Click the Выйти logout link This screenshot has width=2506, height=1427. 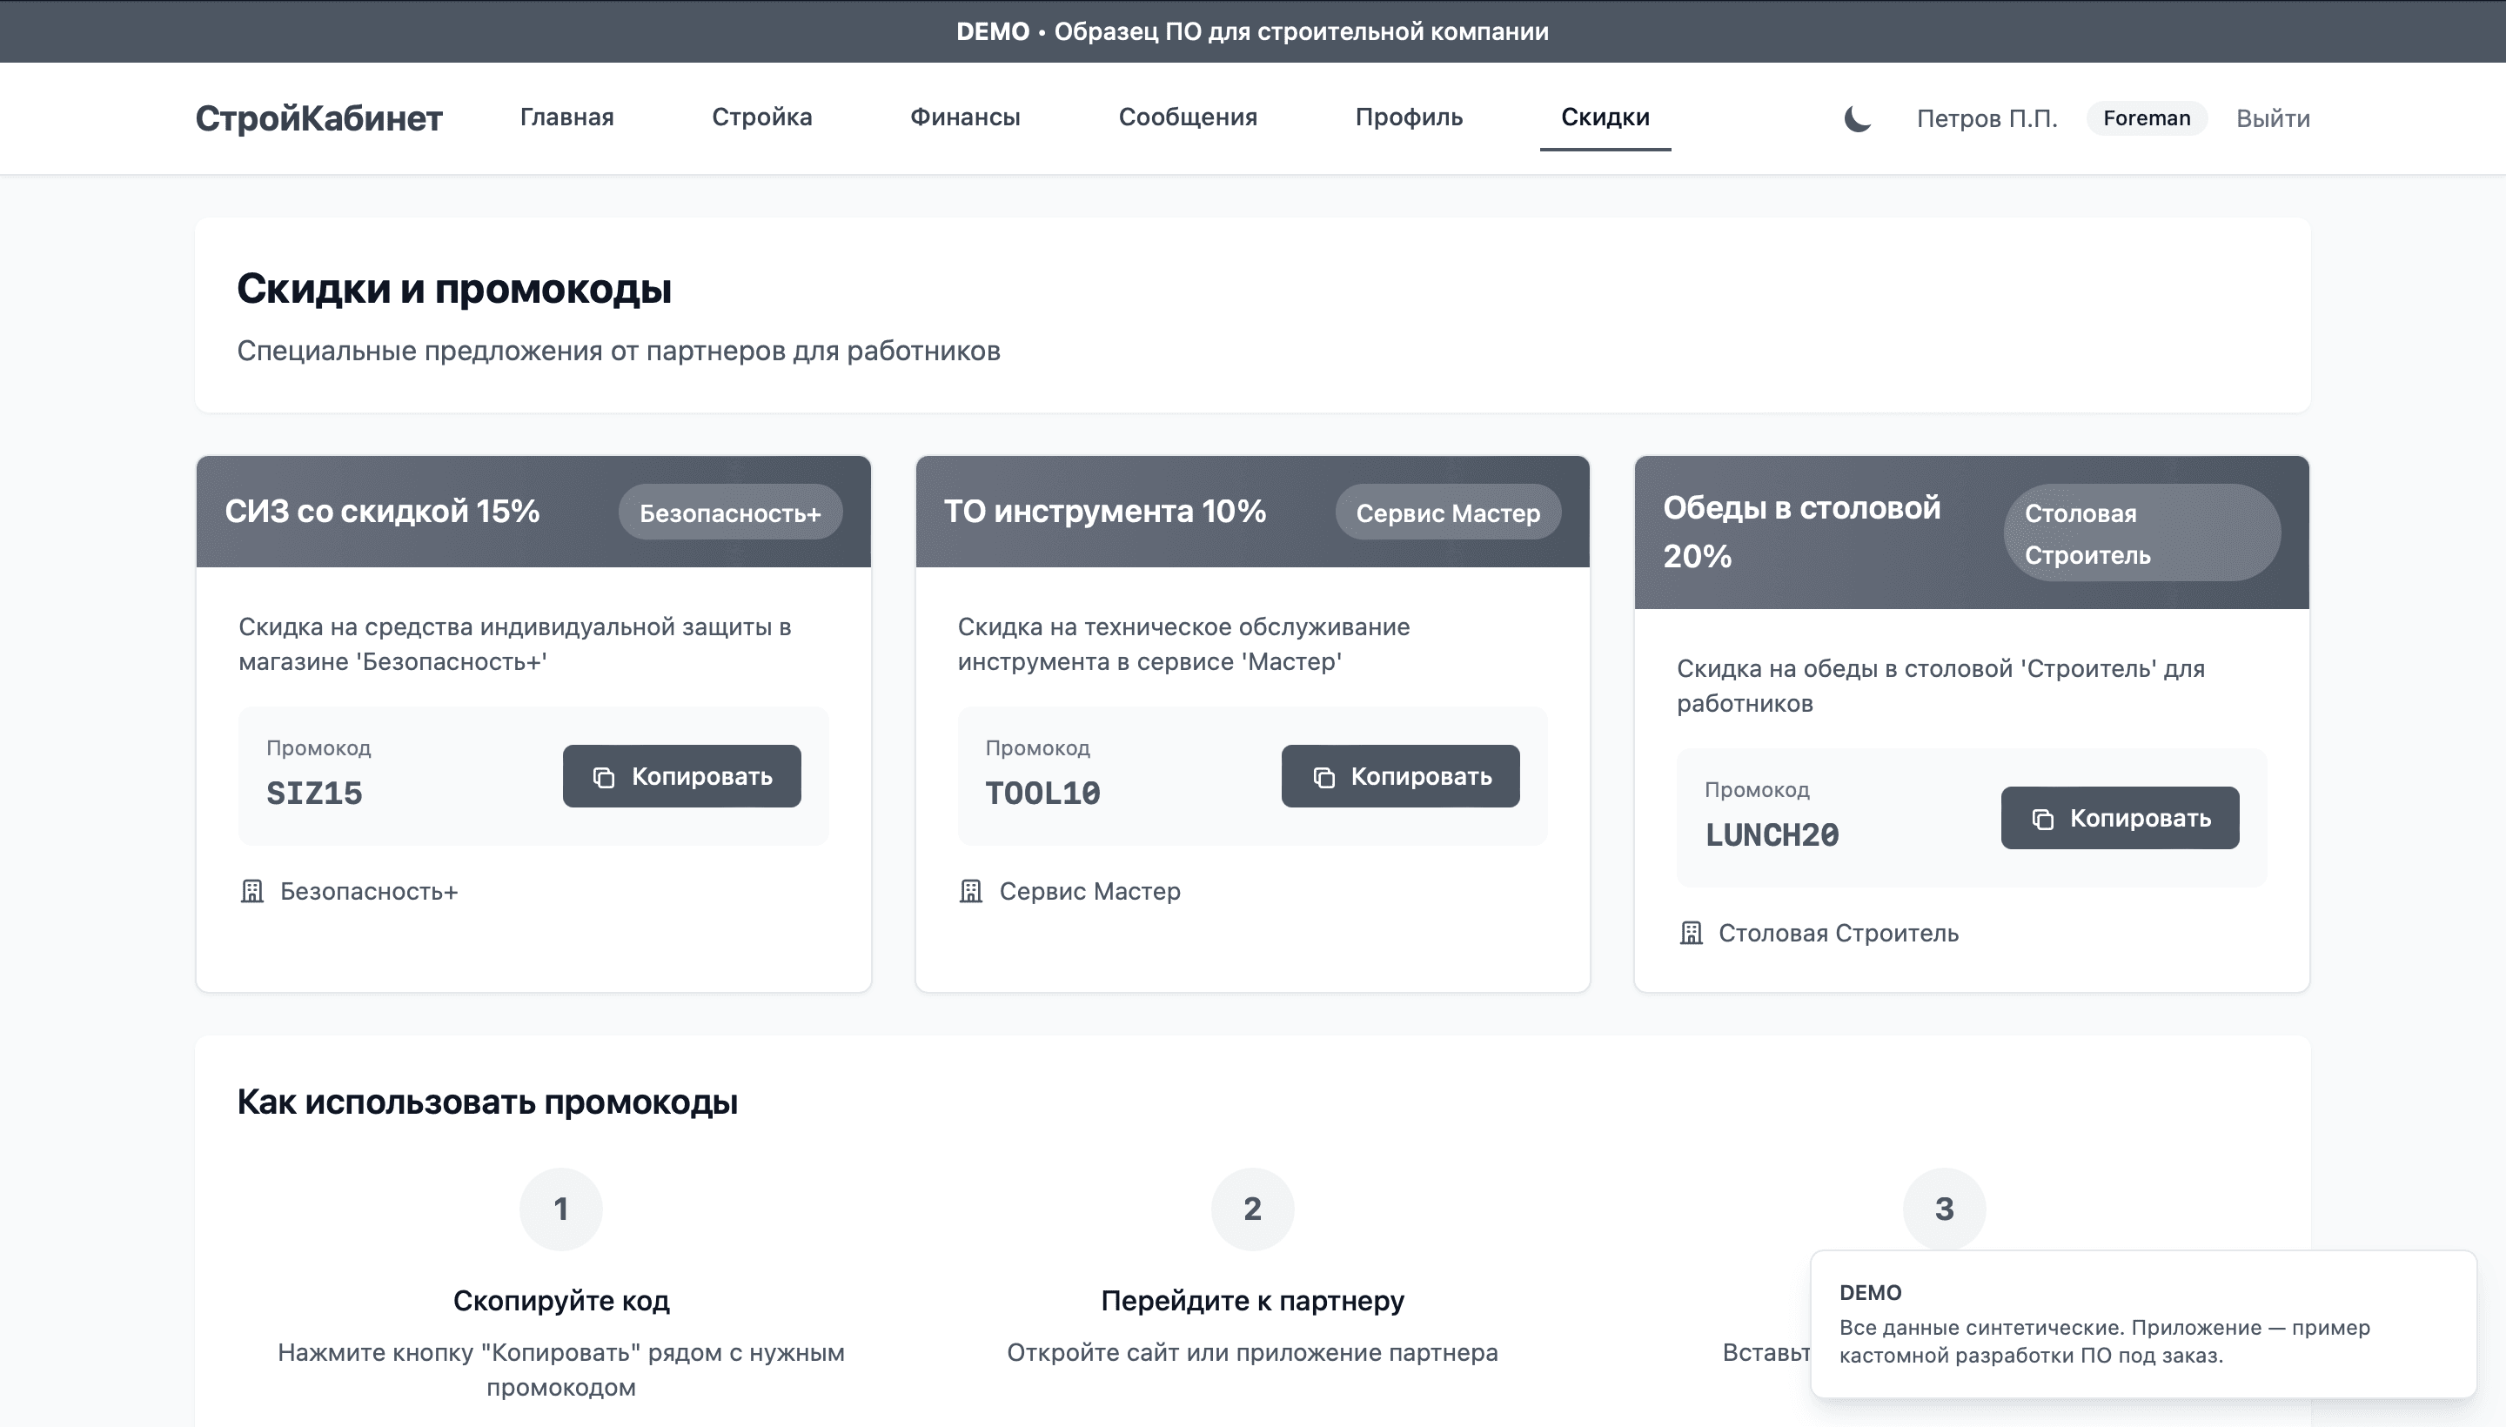pos(2272,118)
